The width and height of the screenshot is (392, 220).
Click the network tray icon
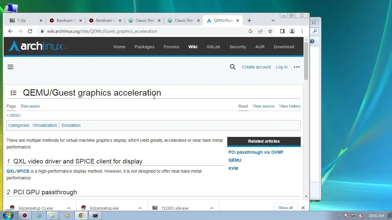354,216
